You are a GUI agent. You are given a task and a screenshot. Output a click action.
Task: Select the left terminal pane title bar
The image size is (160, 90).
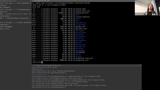[x=16, y=1]
